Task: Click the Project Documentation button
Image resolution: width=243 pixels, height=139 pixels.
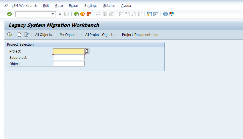Action: 140,35
